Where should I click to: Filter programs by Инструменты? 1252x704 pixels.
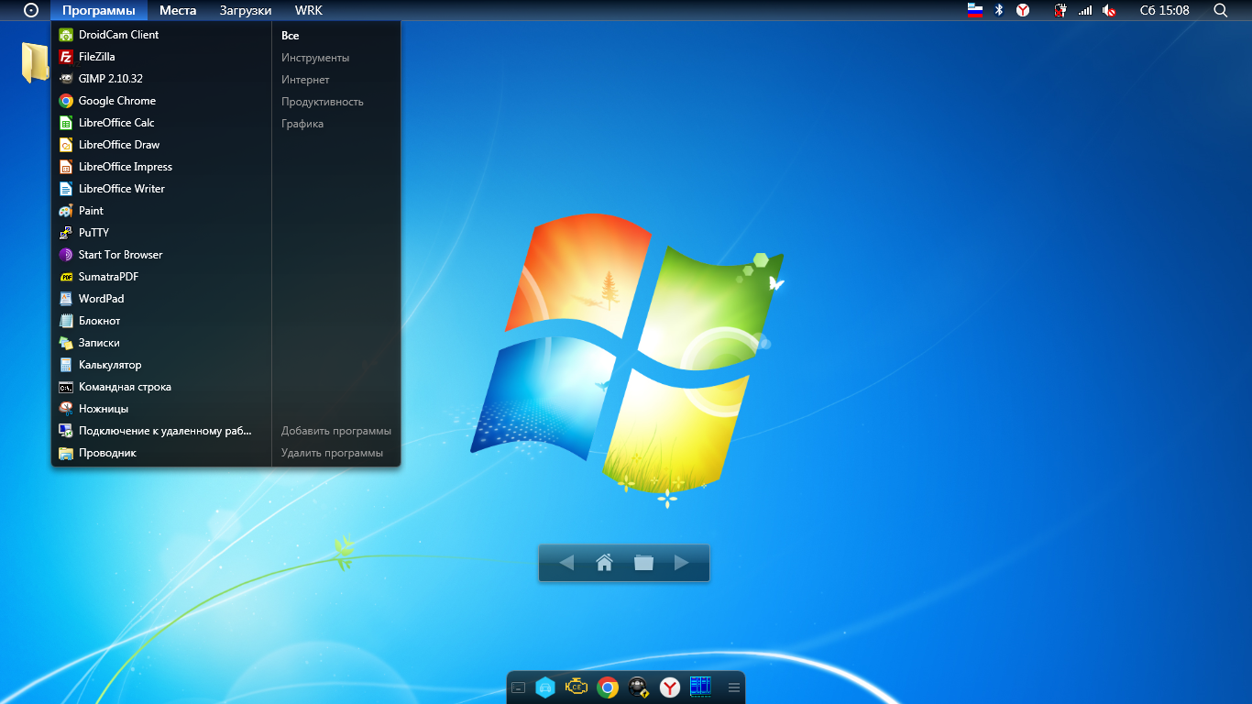[315, 58]
